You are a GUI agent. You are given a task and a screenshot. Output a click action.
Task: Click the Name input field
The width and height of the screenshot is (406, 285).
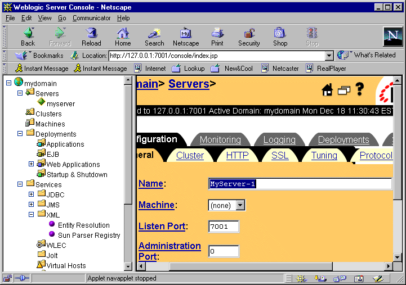pyautogui.click(x=300, y=184)
